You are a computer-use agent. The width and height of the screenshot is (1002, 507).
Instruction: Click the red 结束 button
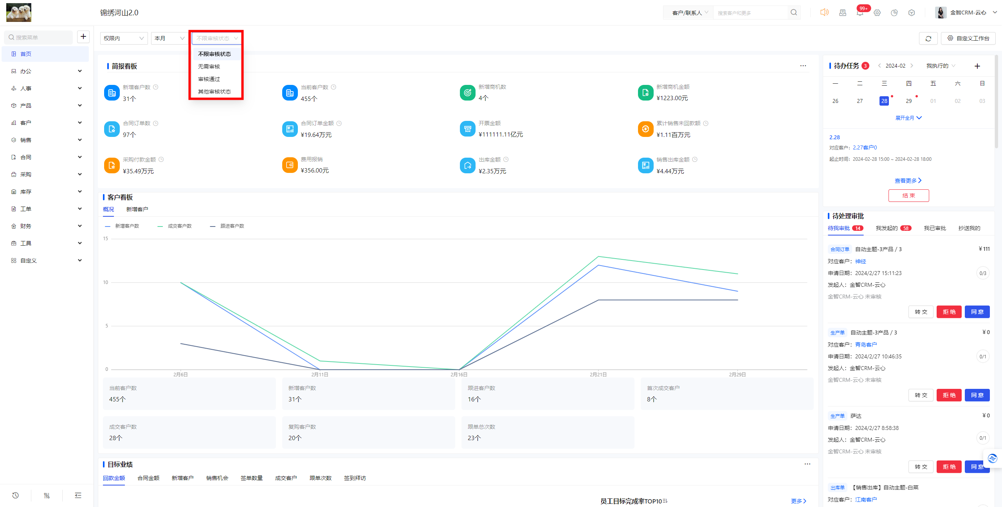(x=908, y=196)
